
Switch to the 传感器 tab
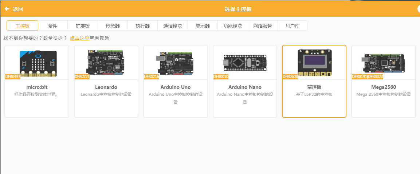click(x=113, y=26)
